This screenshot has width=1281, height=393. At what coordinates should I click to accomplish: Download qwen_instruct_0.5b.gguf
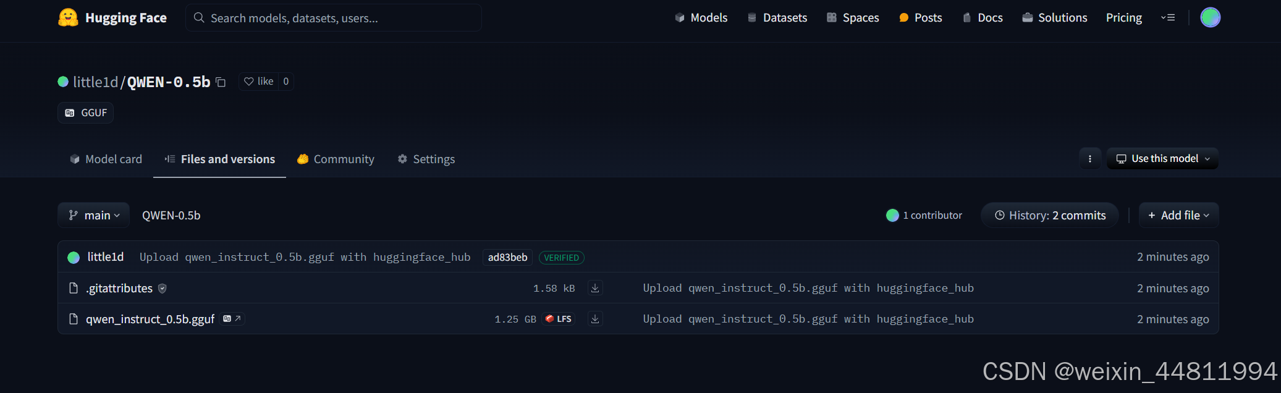pyautogui.click(x=595, y=319)
